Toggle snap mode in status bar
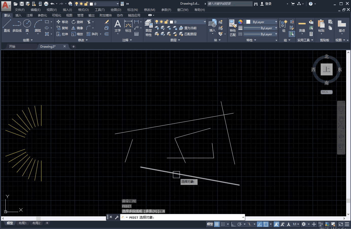 tap(223, 224)
